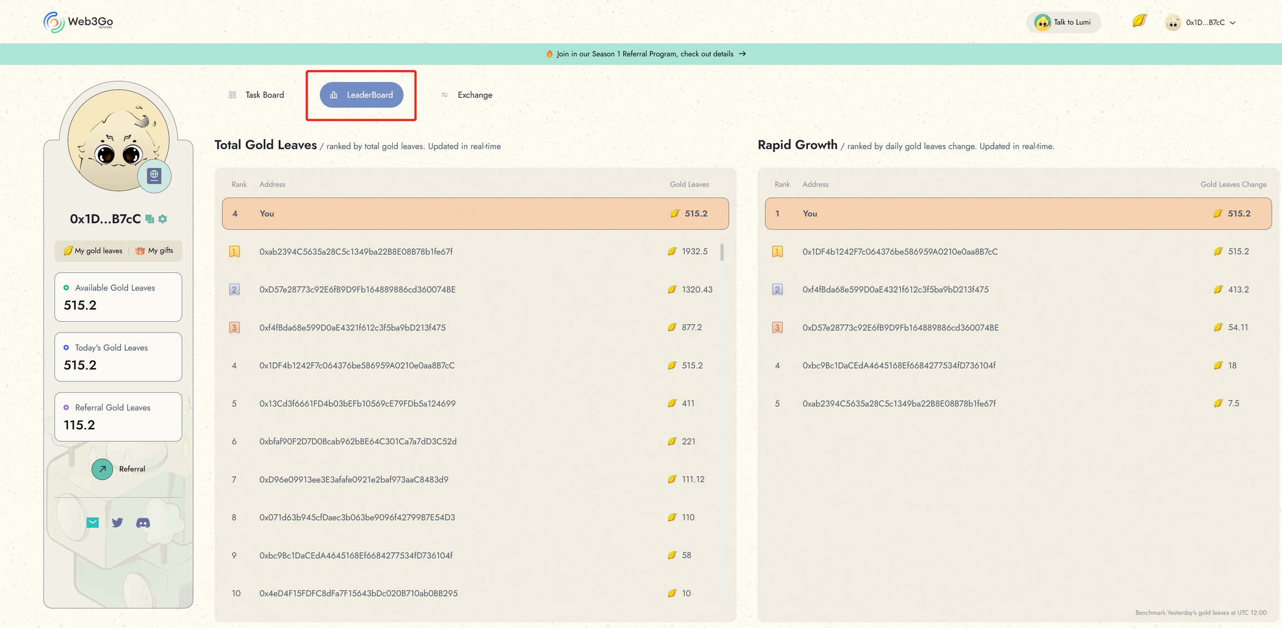Click the Available Gold Leaves card

tap(118, 297)
